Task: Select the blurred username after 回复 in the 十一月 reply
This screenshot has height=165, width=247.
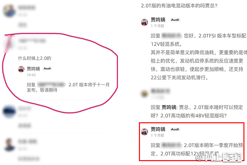Action: tap(51, 85)
